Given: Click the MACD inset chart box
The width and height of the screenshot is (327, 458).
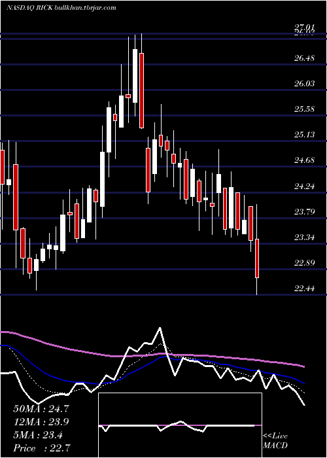Looking at the screenshot, I should coord(180,425).
